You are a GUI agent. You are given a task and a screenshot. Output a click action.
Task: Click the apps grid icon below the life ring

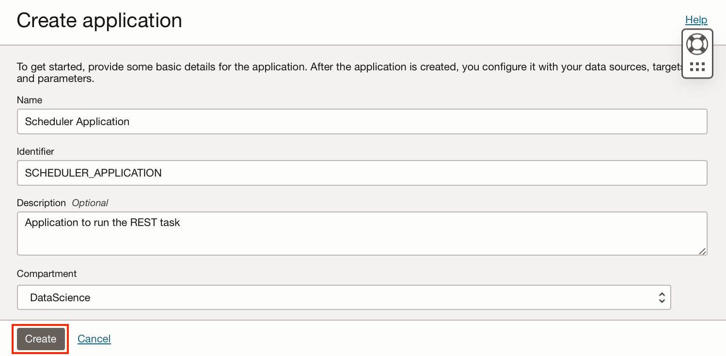(x=697, y=66)
